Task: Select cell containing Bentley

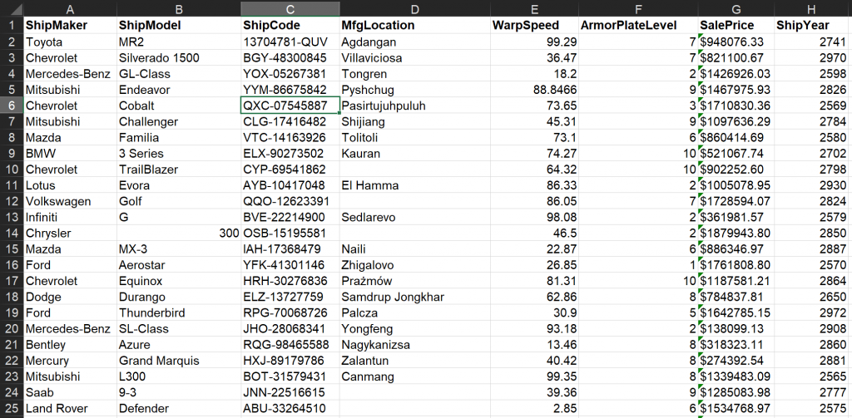Action: coord(70,345)
